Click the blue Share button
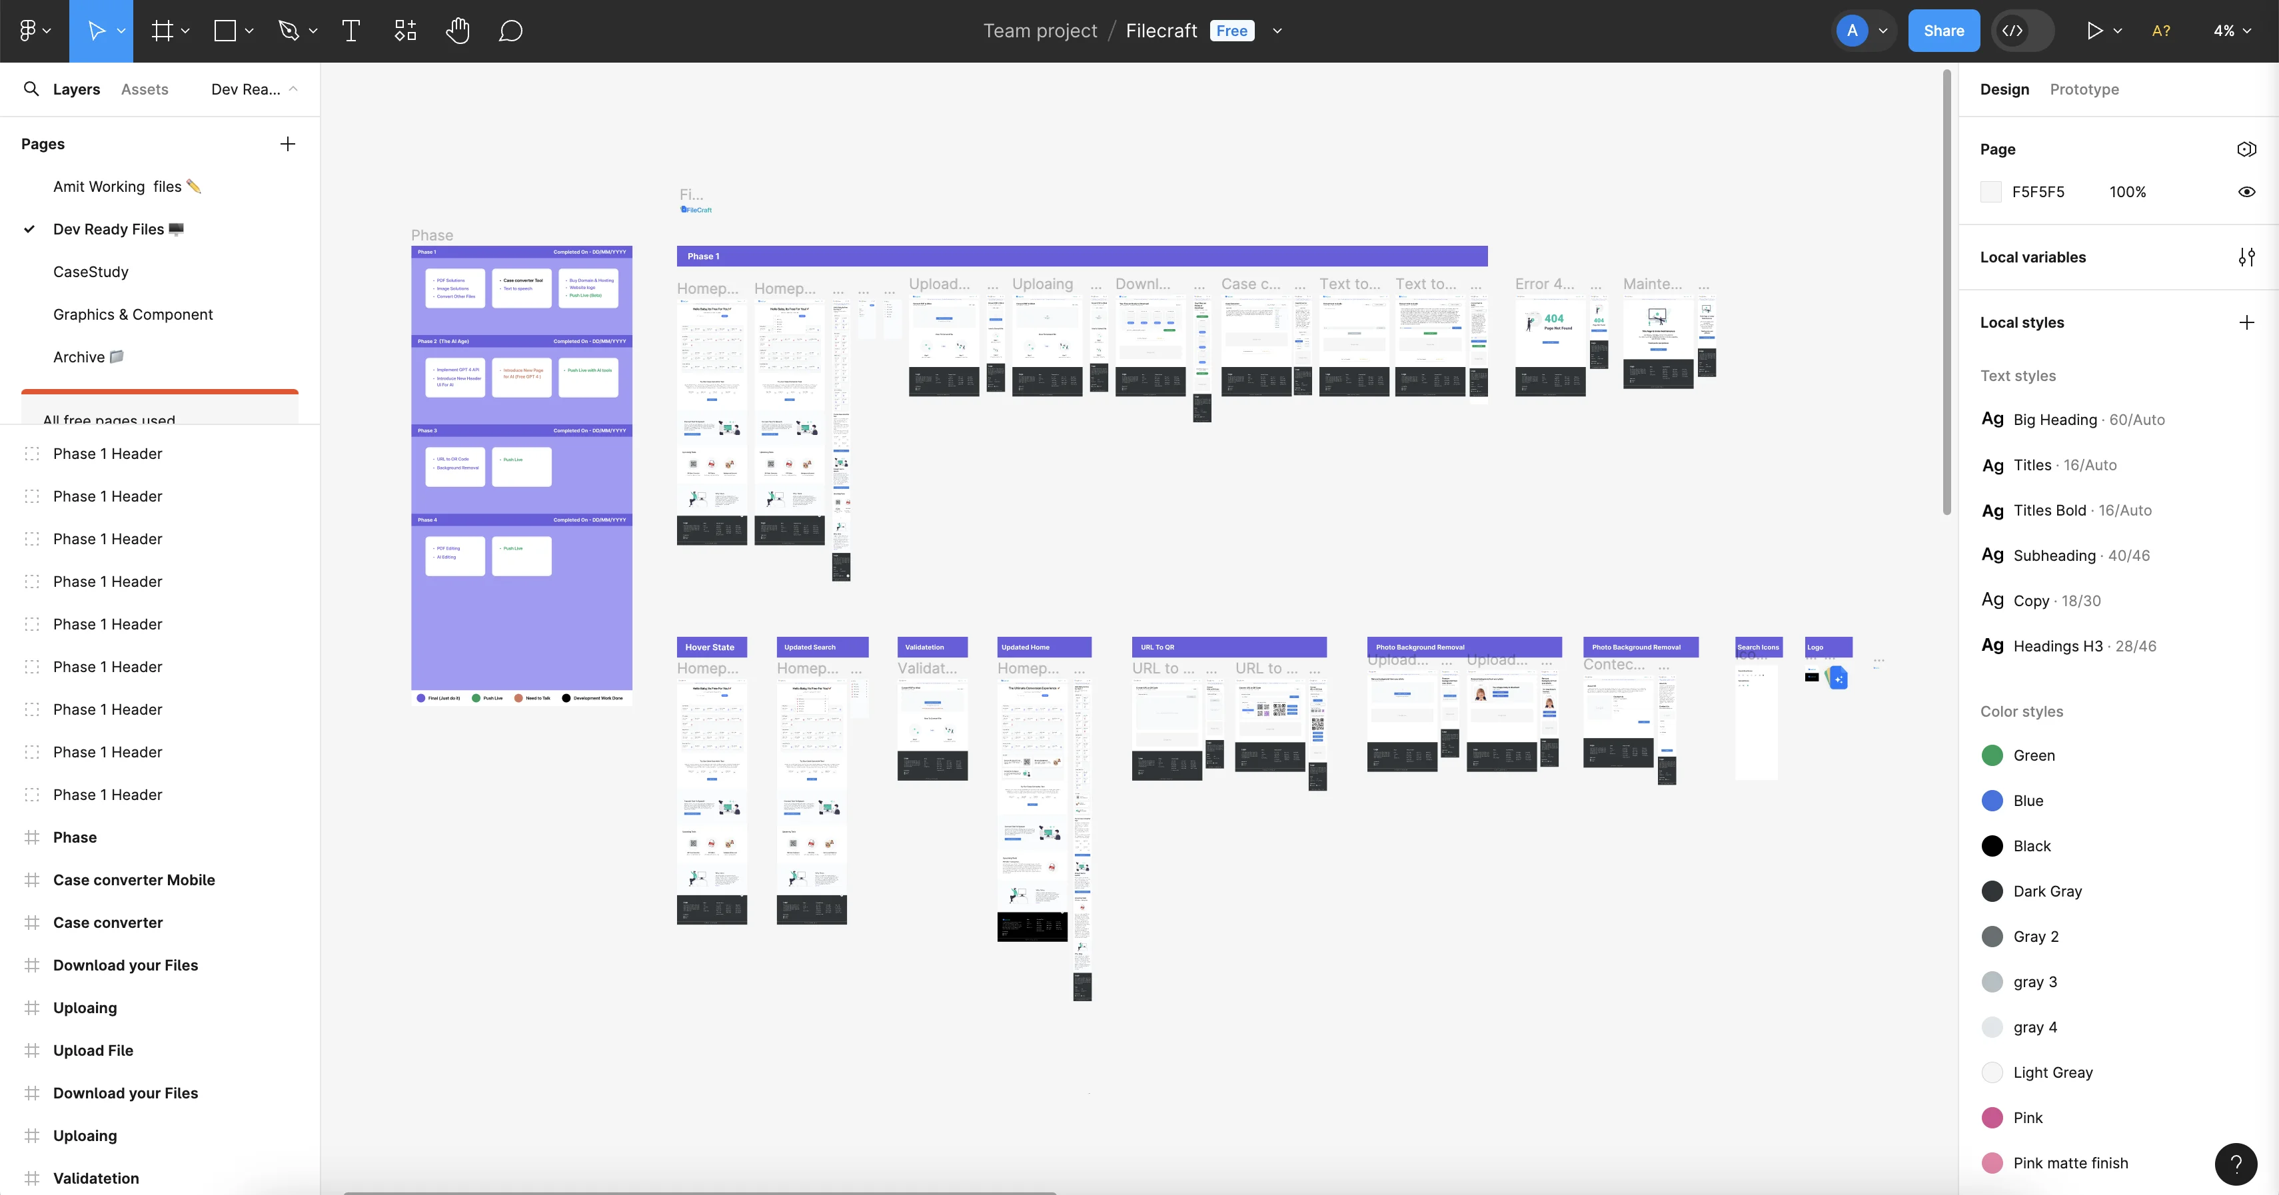 pos(1942,31)
